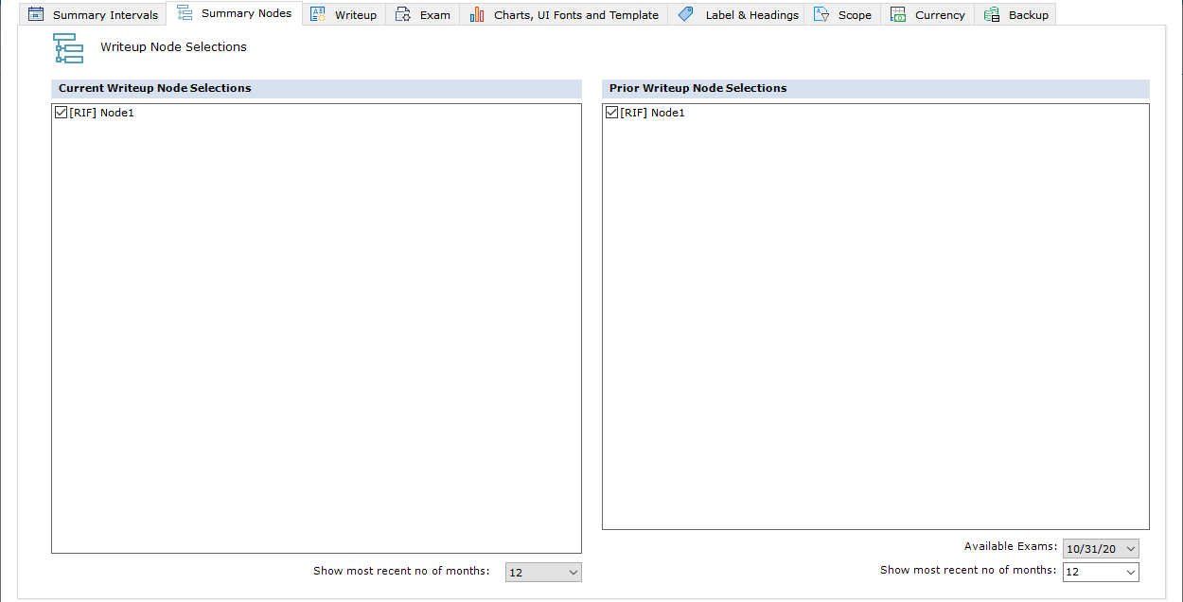
Task: Click the Summary Nodes tree icon
Action: (185, 13)
